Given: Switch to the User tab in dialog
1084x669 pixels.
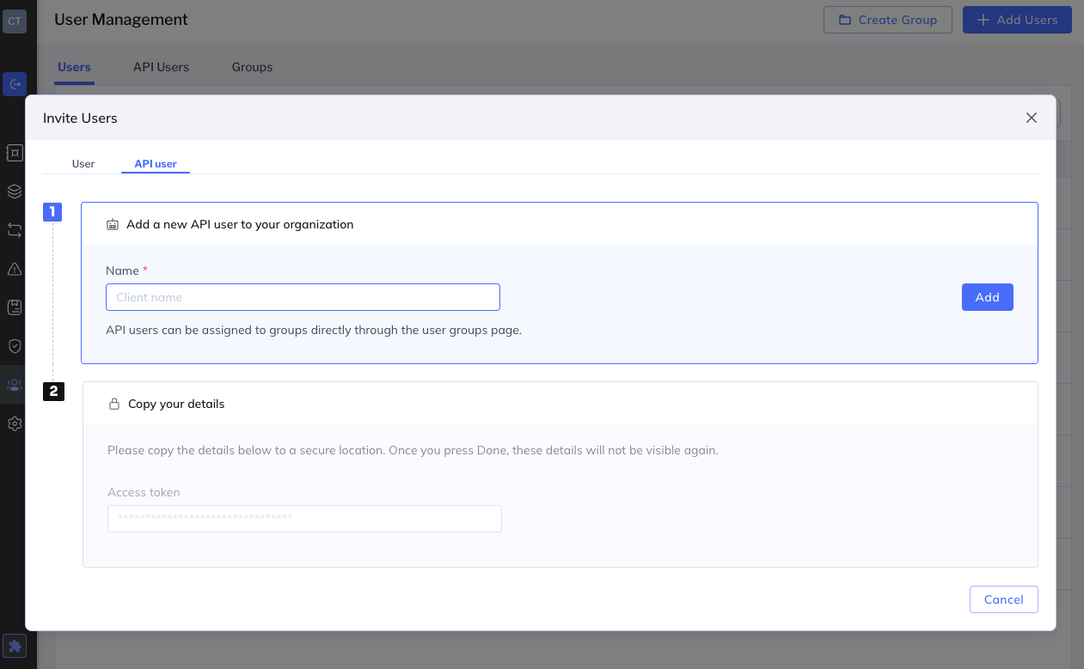Looking at the screenshot, I should click(83, 163).
